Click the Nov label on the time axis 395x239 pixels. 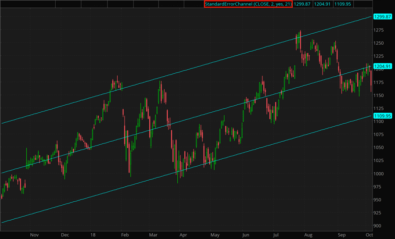point(34,235)
